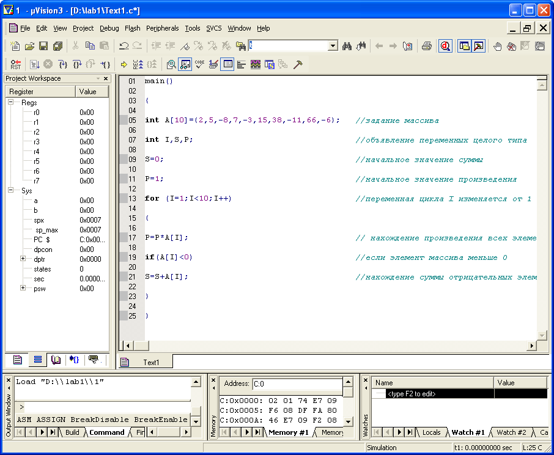Select the PC $ register row

[x=56, y=240]
